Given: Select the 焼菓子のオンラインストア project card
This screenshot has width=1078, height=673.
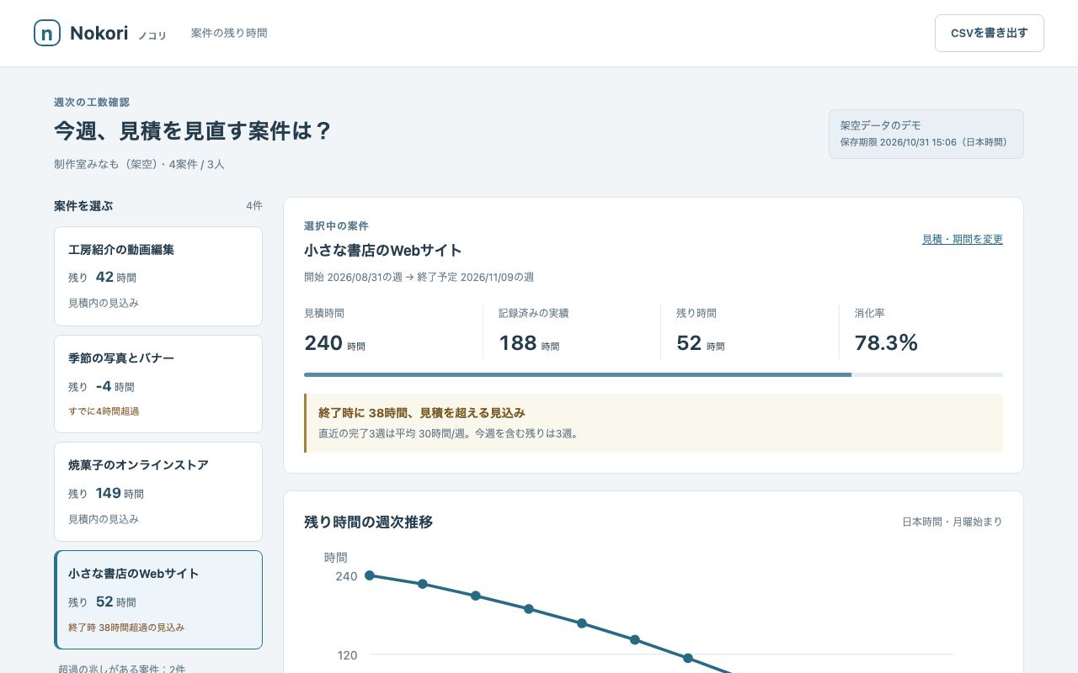Looking at the screenshot, I should click(x=158, y=492).
